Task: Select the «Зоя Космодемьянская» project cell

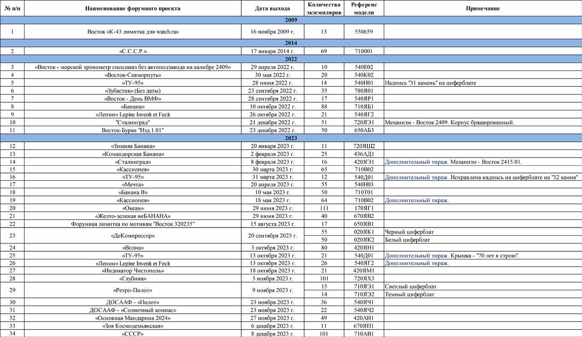Action: 133,327
